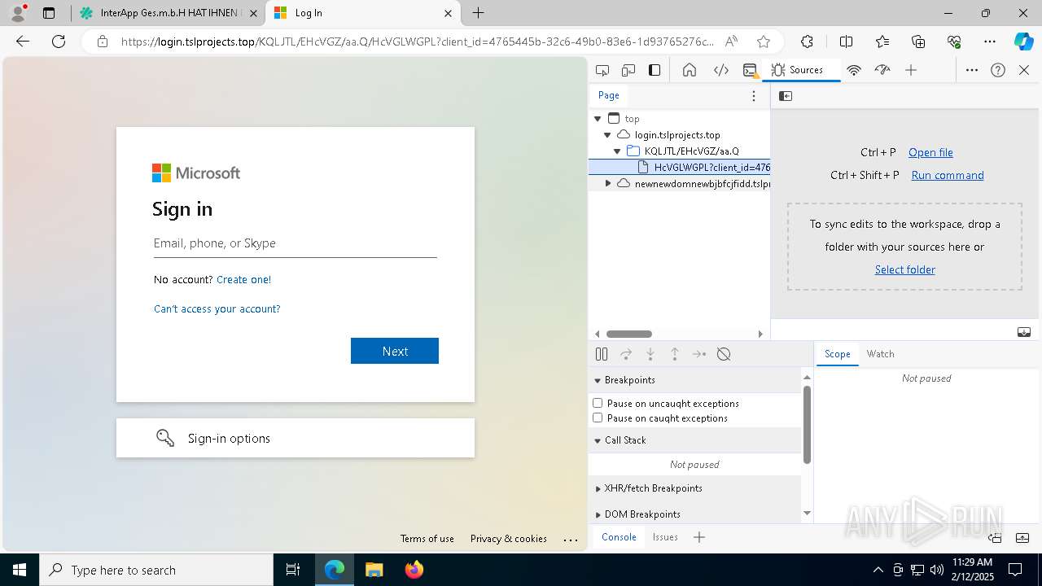Close the DevTools panel
1042x586 pixels.
tap(1024, 70)
